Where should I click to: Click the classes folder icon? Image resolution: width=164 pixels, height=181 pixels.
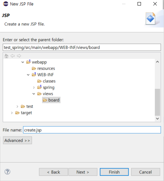40,81
